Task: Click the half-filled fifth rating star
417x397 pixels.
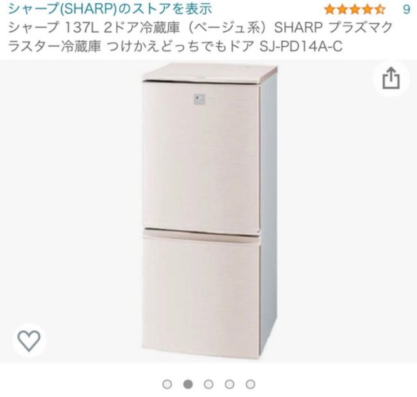Action: 380,10
